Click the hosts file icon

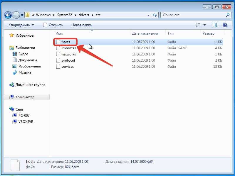[x=58, y=42]
